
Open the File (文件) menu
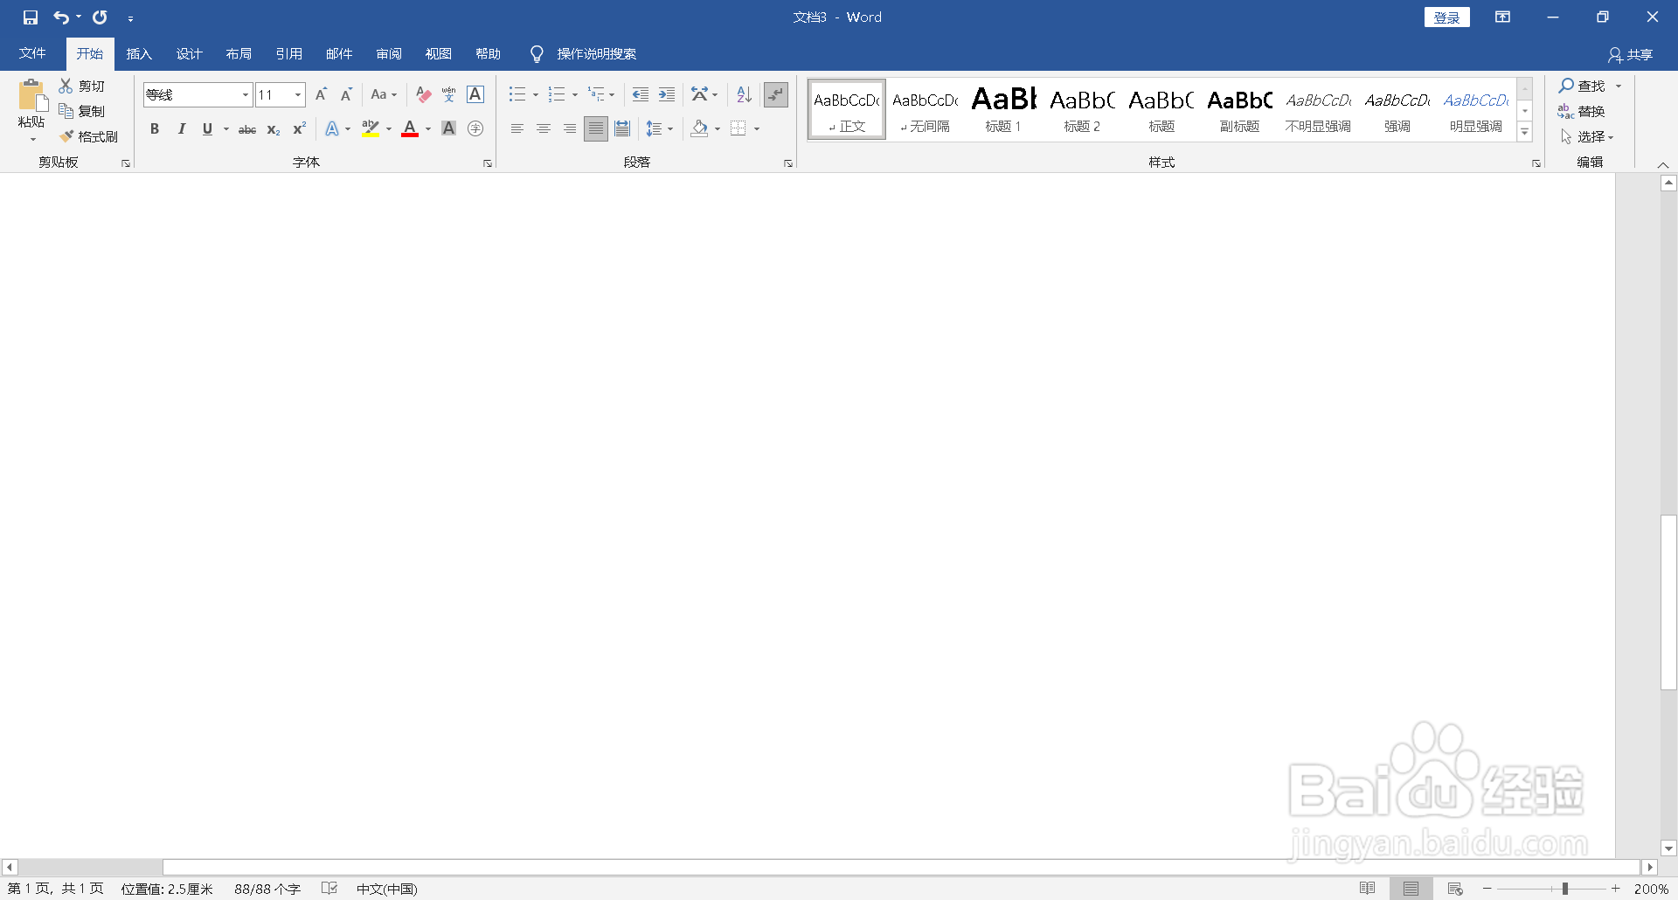coord(32,54)
